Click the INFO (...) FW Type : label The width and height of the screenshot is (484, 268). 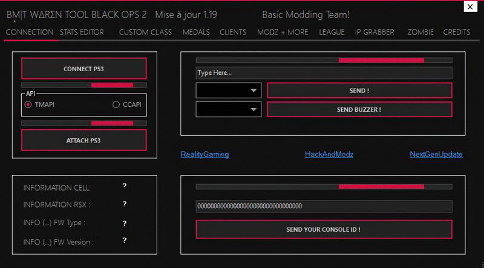click(x=54, y=223)
